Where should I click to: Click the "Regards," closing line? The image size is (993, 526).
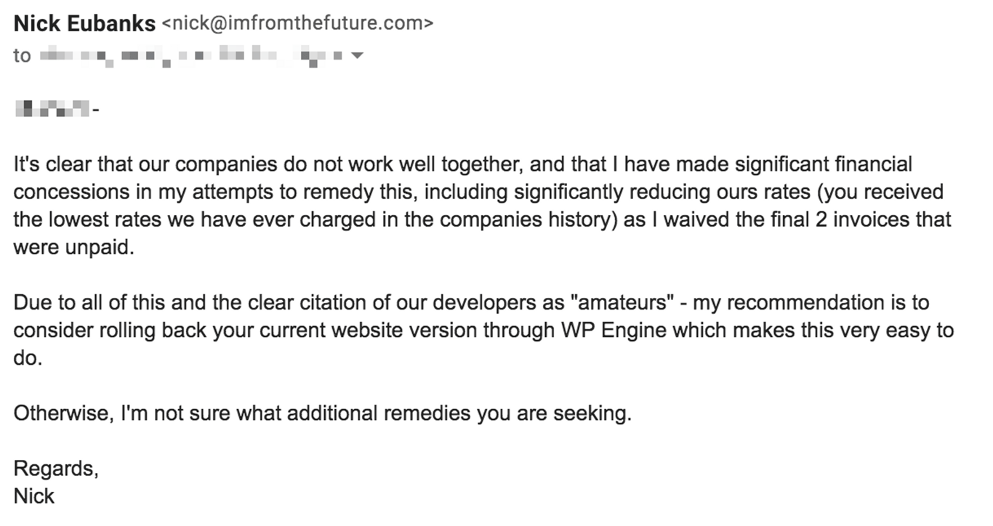(x=55, y=469)
